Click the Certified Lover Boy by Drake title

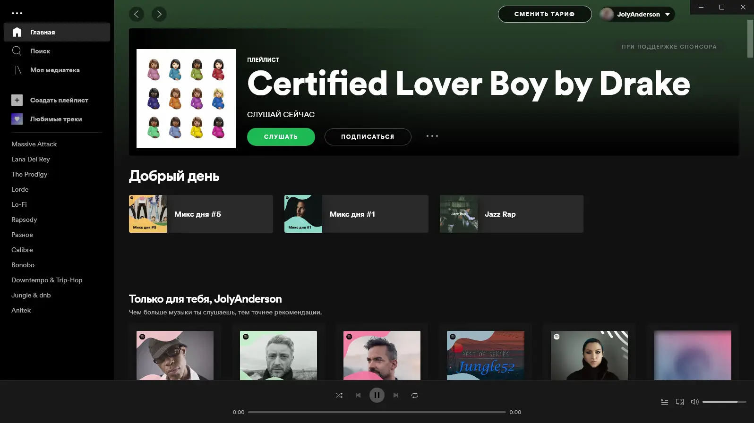[x=469, y=84]
